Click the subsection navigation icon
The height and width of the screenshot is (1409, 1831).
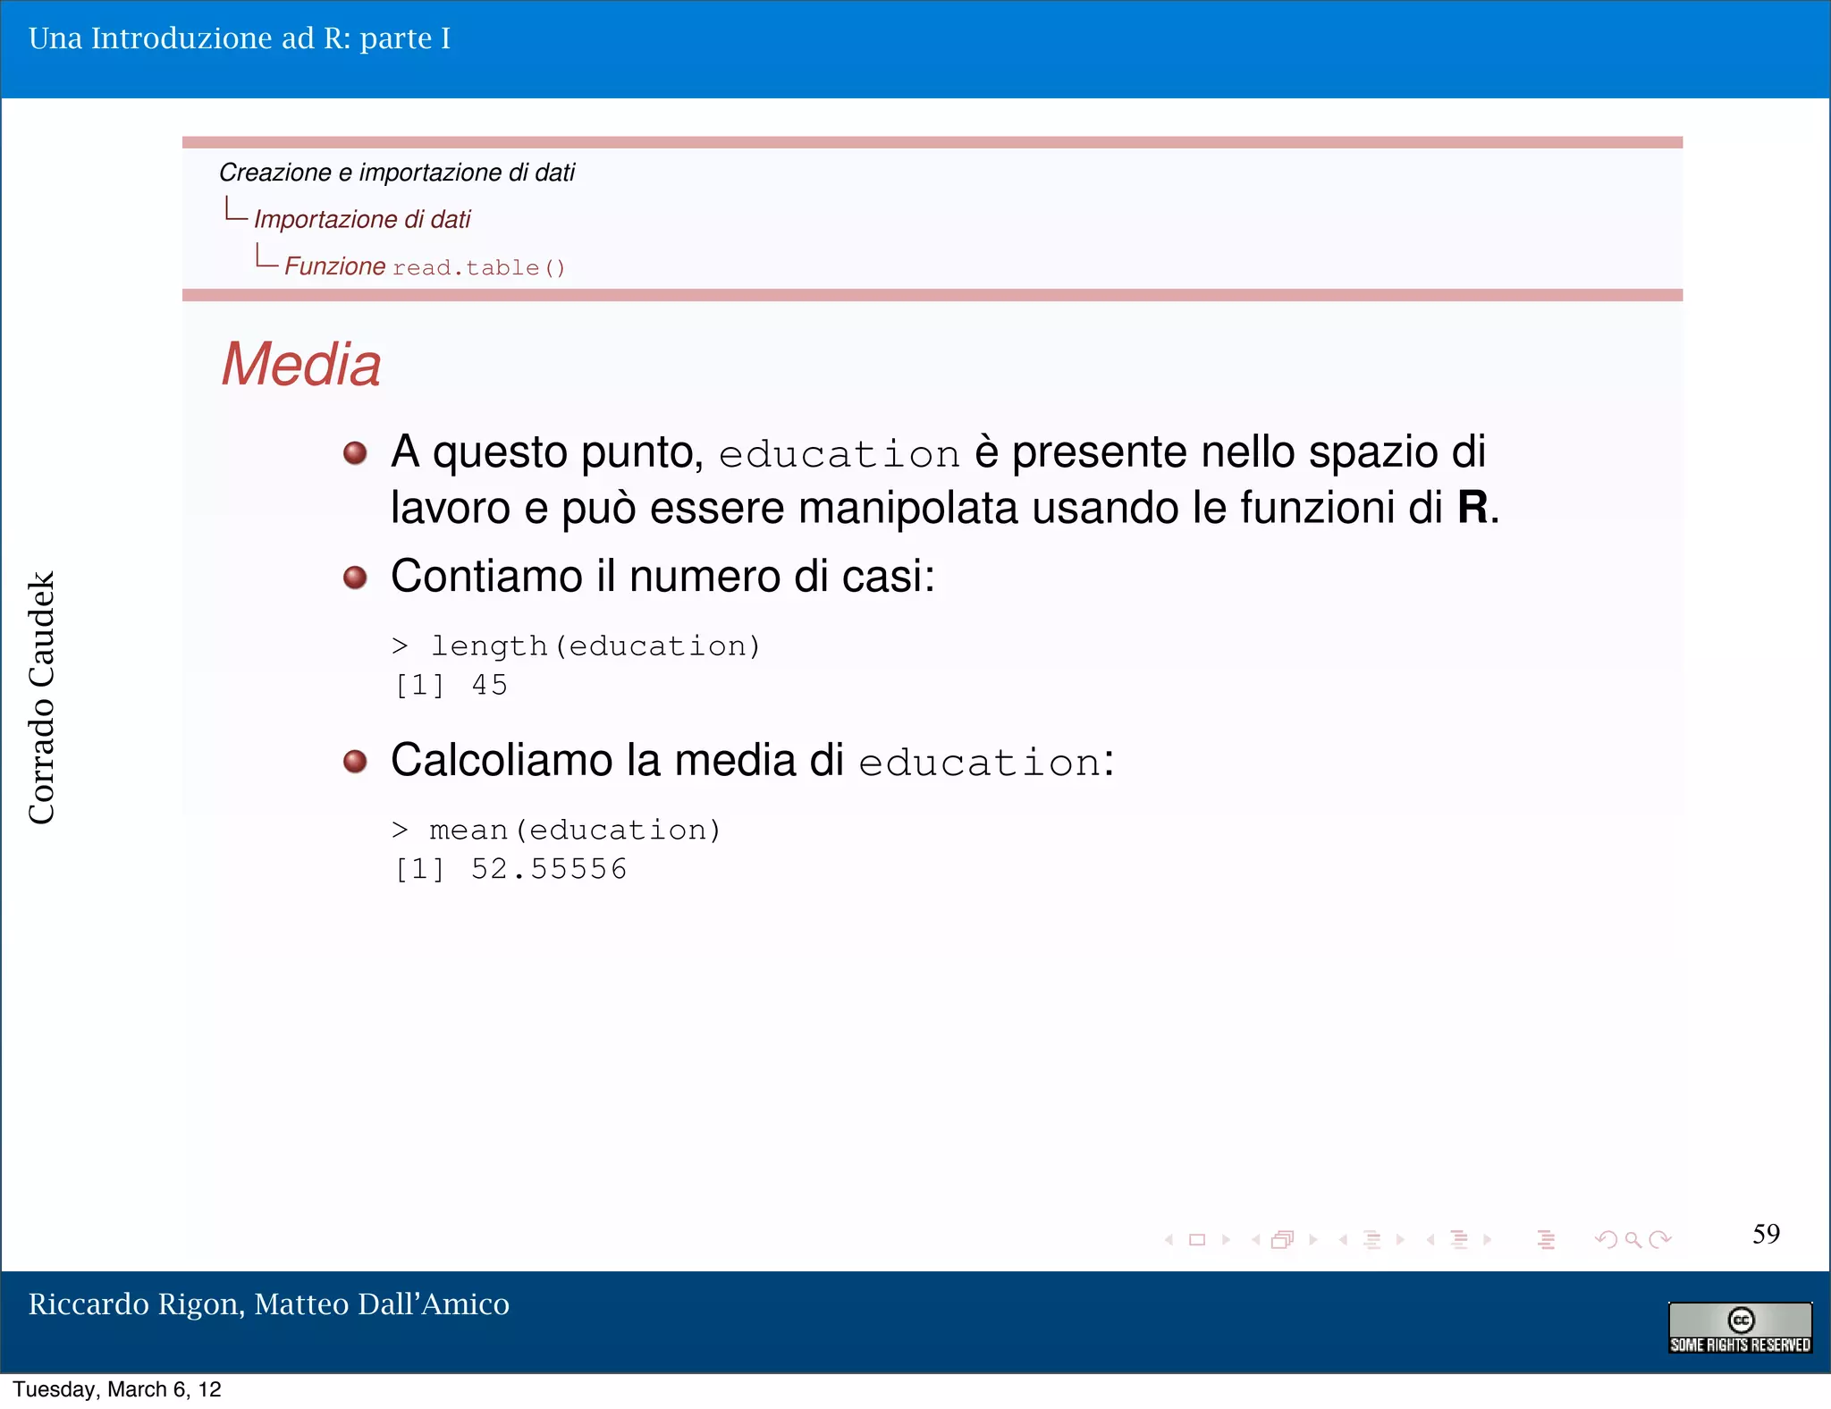tap(1372, 1239)
